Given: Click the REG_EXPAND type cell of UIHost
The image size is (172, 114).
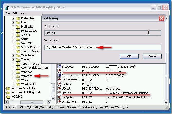Looking at the screenshot, I should coord(92,89).
